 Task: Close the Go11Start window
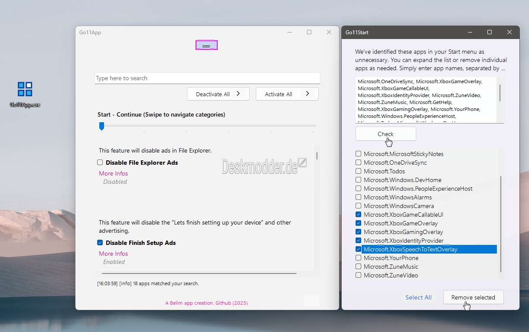coord(509,33)
